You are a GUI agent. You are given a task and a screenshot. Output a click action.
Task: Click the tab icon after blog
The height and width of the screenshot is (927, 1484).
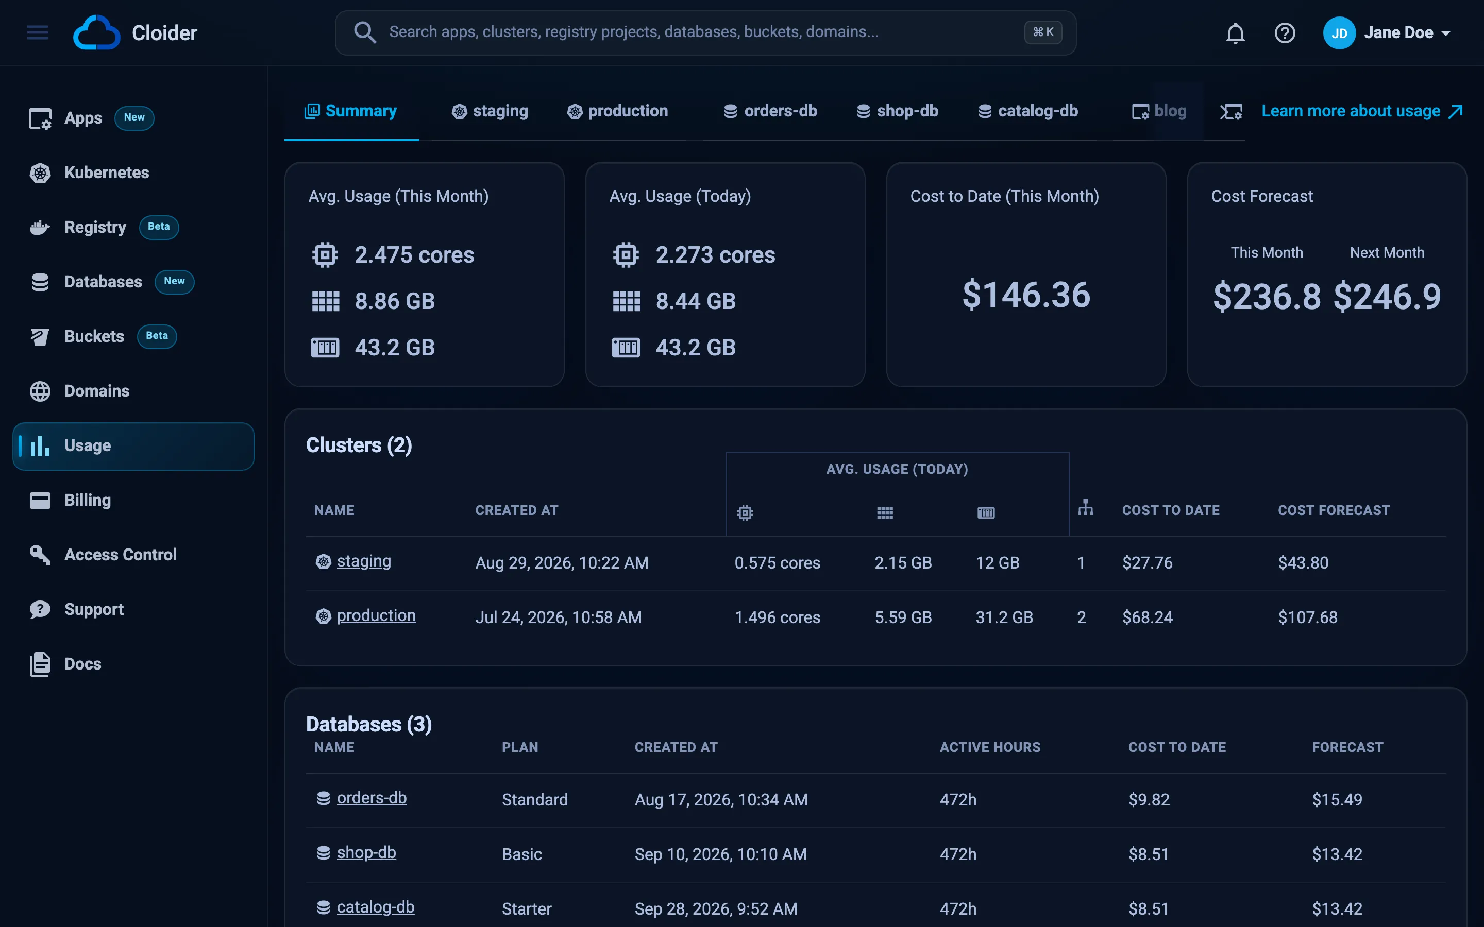coord(1230,112)
